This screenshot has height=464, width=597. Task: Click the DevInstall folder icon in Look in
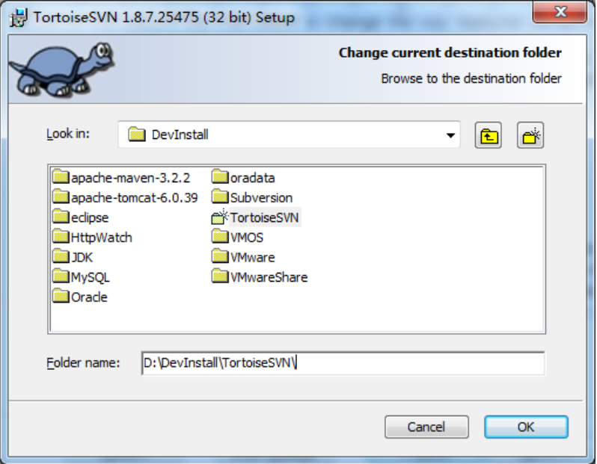(137, 134)
